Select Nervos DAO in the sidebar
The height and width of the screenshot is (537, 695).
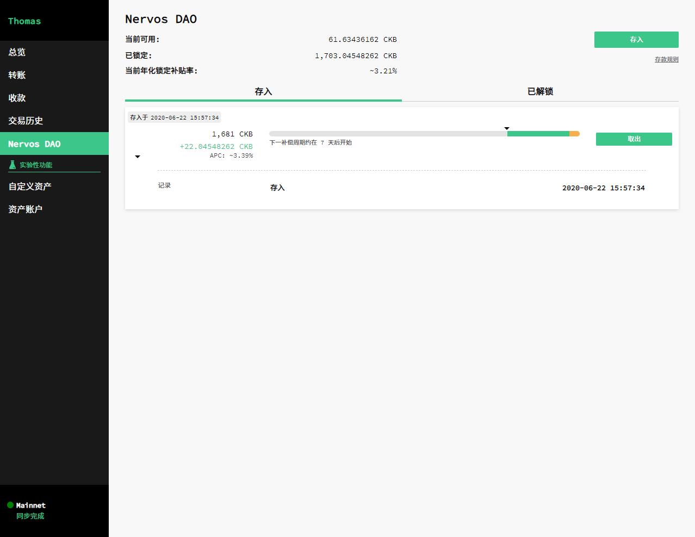coord(54,143)
